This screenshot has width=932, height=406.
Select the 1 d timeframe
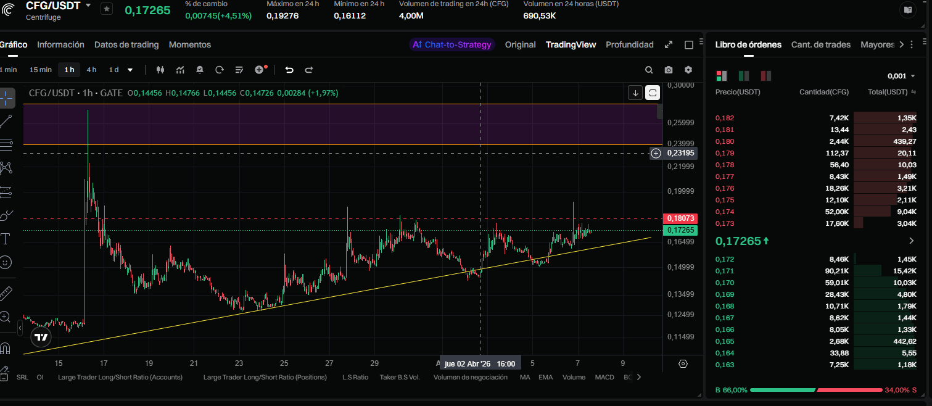[x=113, y=70]
